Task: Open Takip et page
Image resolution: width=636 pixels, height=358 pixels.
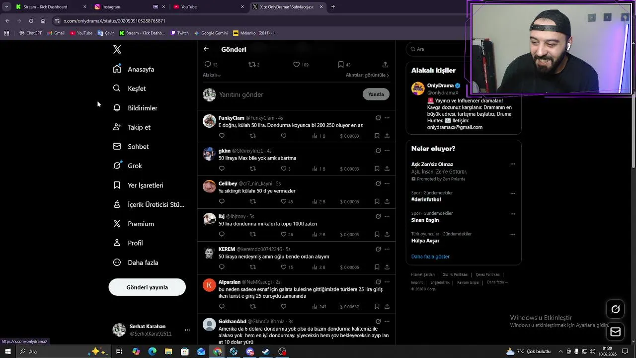Action: pos(132,127)
